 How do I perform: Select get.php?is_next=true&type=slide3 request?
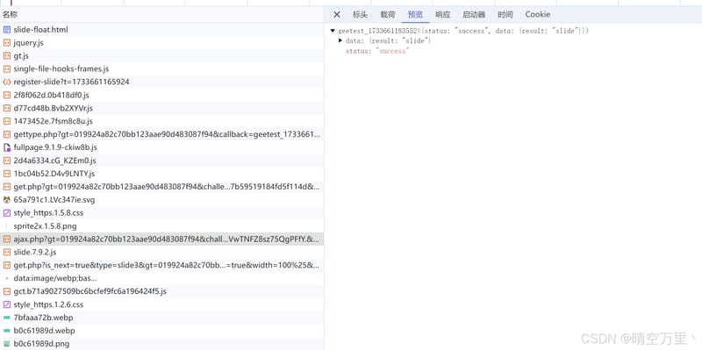click(162, 266)
